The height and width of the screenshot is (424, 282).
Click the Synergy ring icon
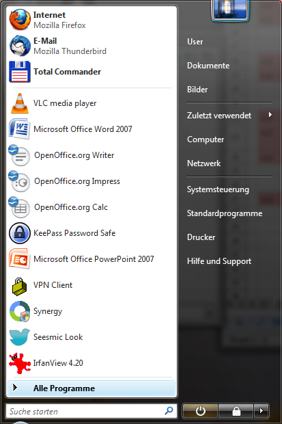[20, 311]
